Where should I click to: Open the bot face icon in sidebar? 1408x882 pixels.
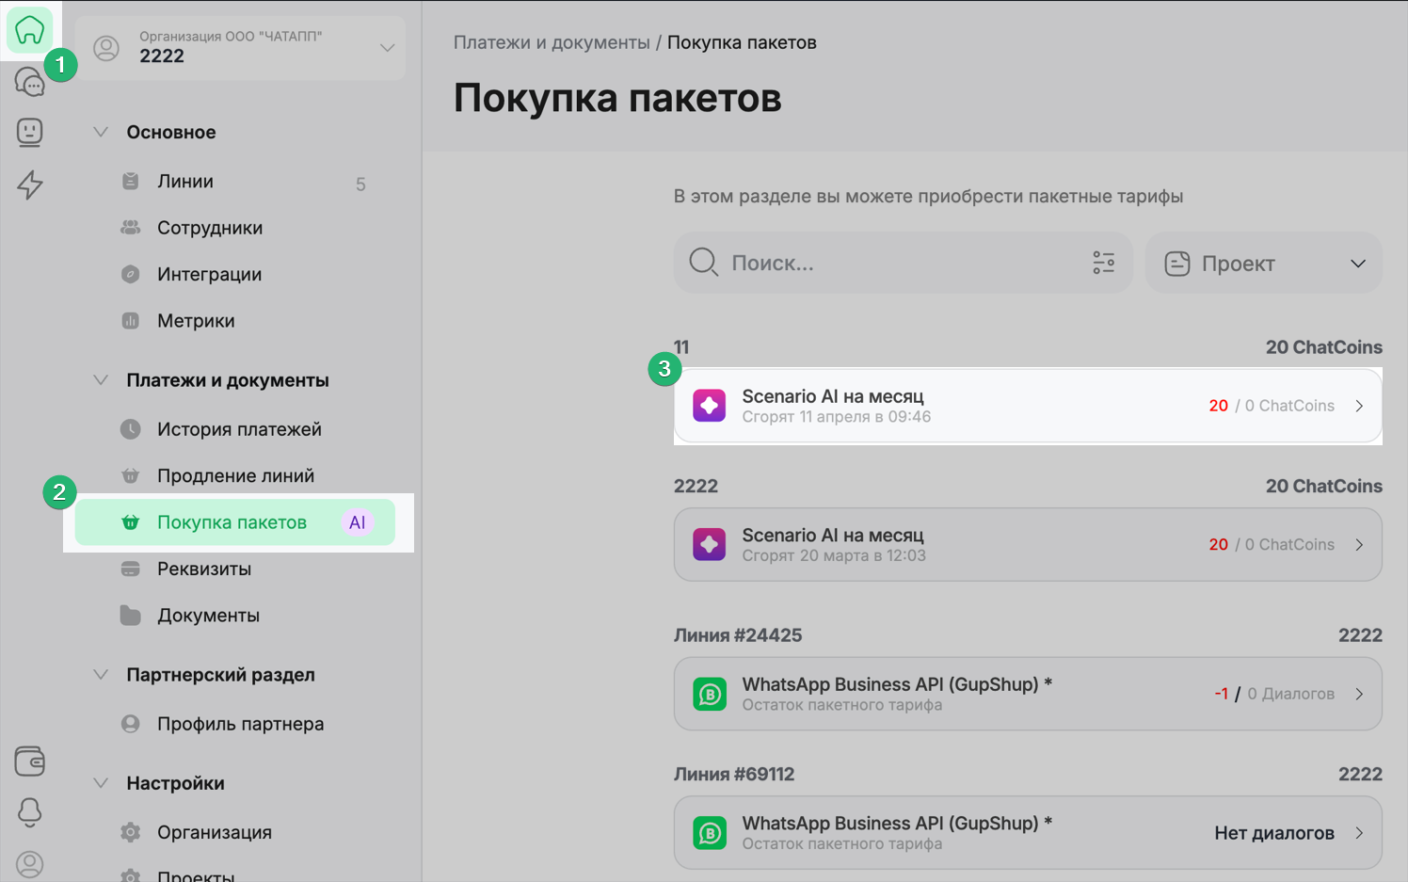[x=29, y=132]
